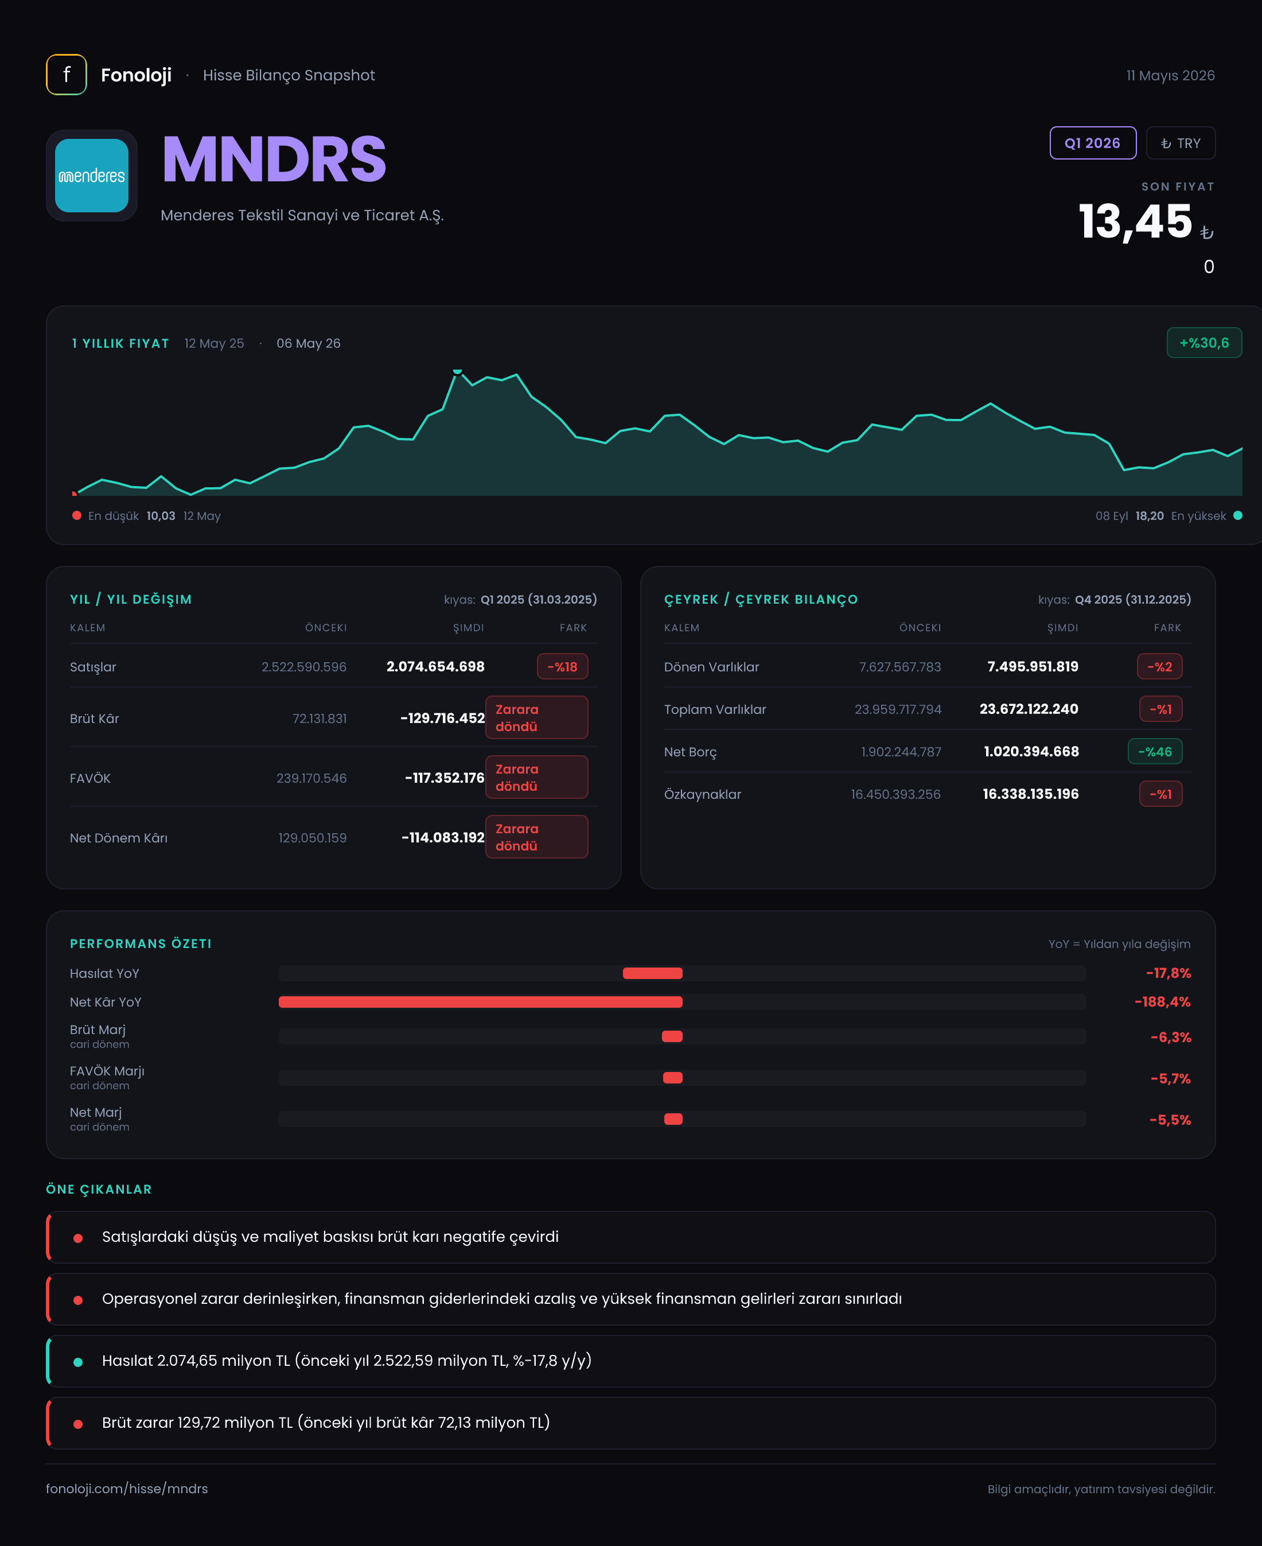Click the Turkish lira symbol after 13,45
Viewport: 1262px width, 1546px height.
tap(1207, 232)
